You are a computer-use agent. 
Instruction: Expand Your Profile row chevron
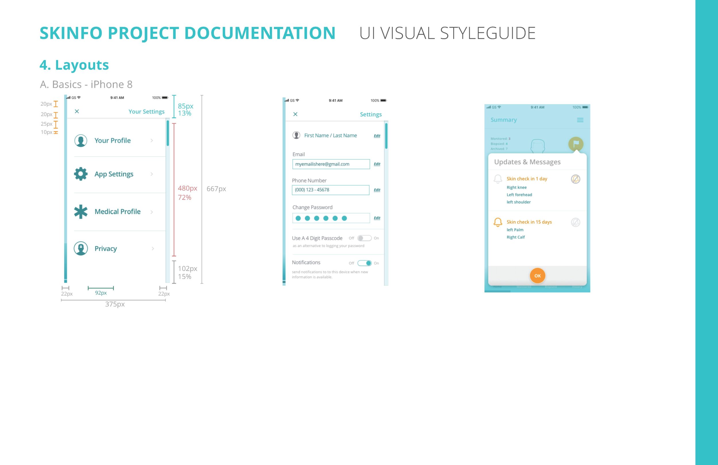[x=152, y=141]
